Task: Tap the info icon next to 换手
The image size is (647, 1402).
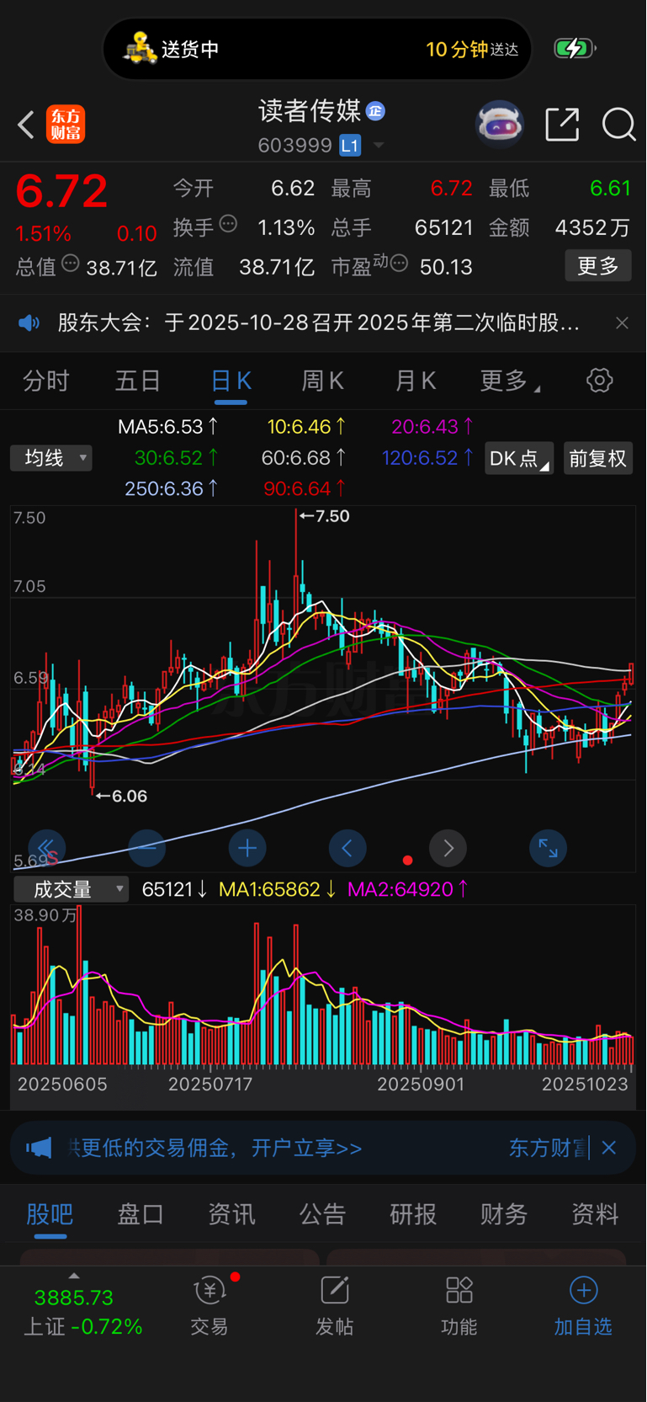Action: pyautogui.click(x=228, y=224)
